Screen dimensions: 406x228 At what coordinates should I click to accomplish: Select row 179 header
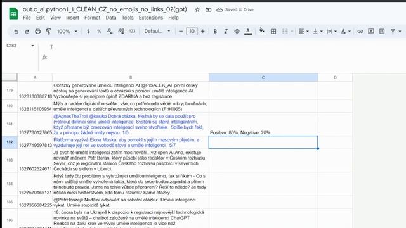(x=10, y=91)
